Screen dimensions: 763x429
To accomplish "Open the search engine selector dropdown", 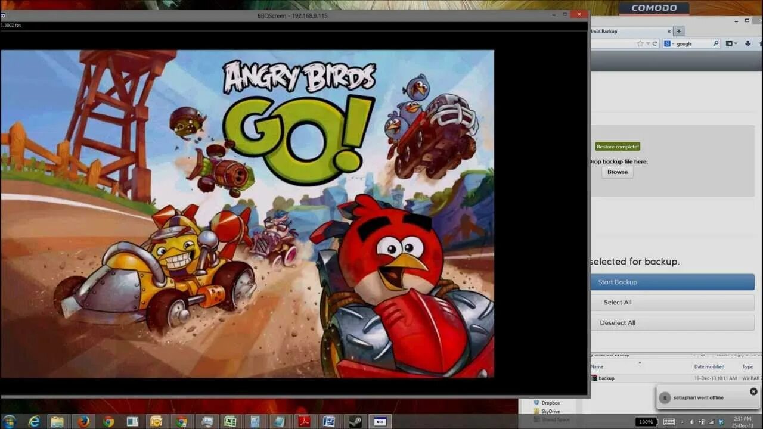I will click(x=669, y=43).
